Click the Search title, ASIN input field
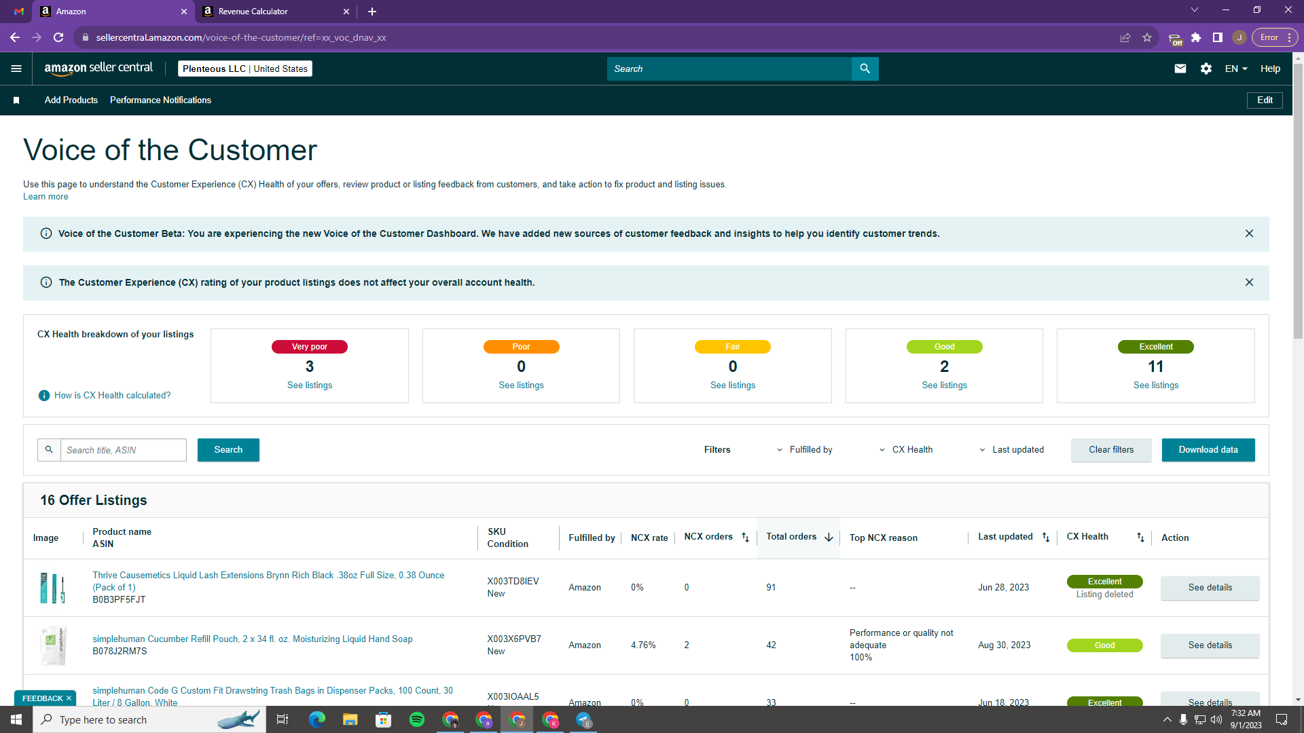 coord(124,450)
